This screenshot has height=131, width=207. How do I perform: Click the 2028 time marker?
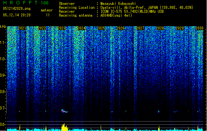(160, 28)
